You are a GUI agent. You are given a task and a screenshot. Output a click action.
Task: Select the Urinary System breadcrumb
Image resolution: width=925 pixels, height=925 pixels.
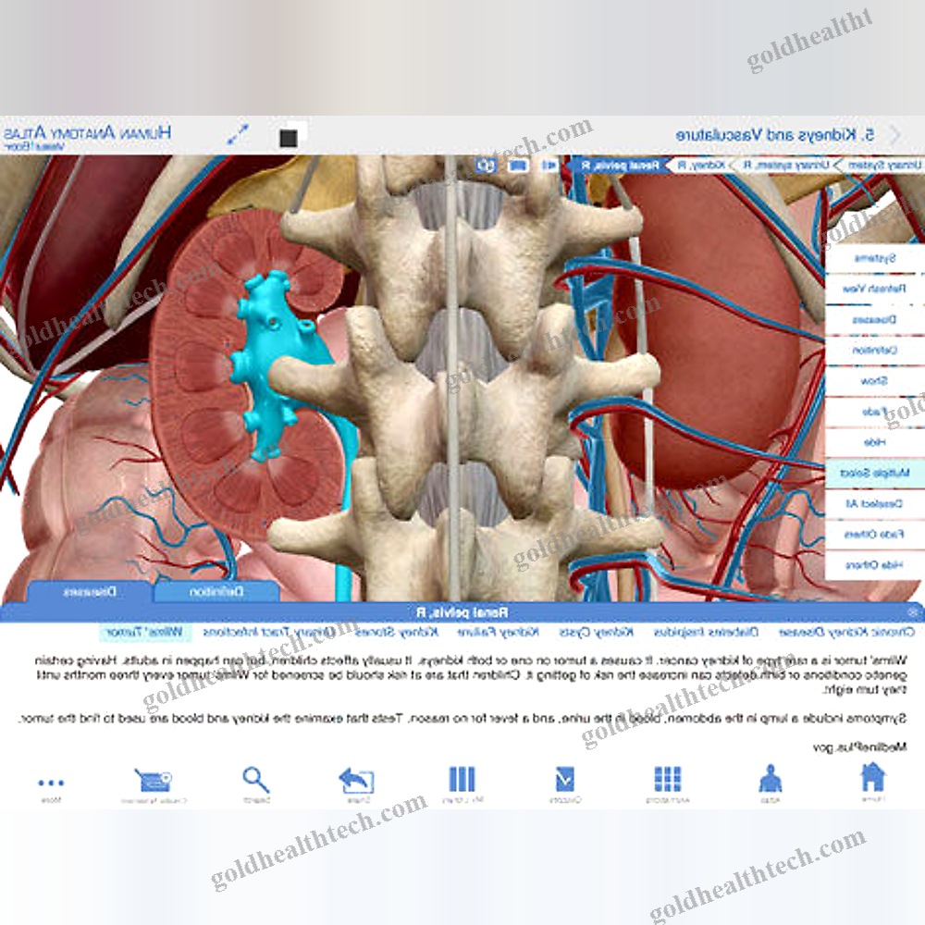884,166
